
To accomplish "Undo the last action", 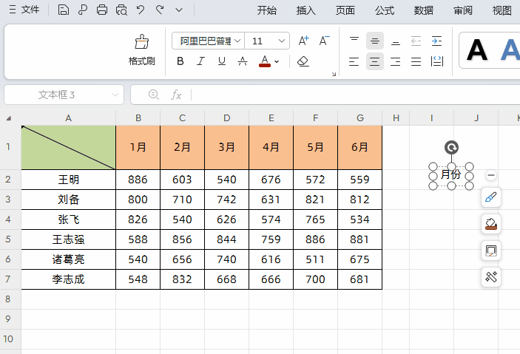I will point(141,10).
